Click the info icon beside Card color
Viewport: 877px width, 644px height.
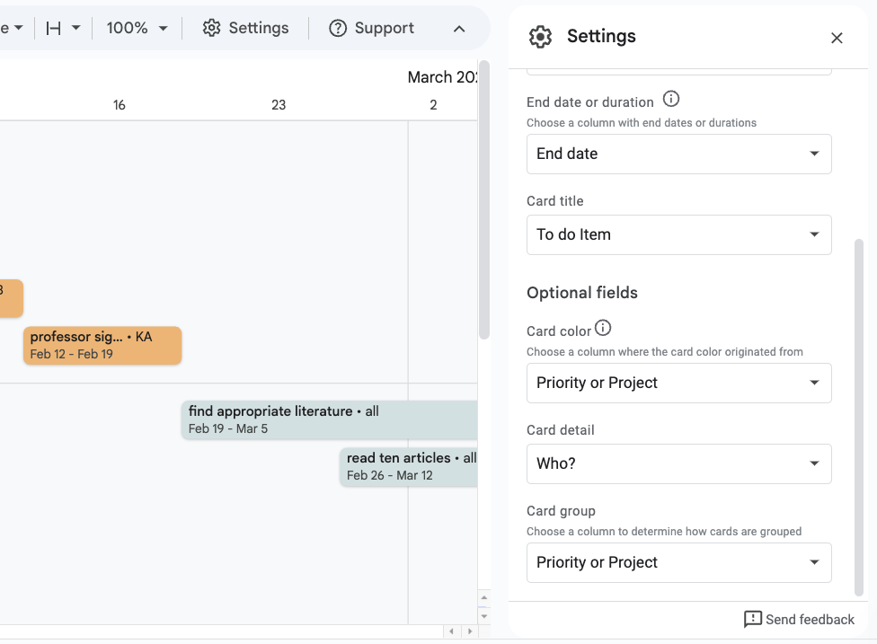point(603,328)
